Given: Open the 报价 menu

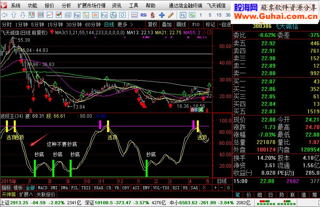Looking at the screenshot, I should click(x=49, y=6).
